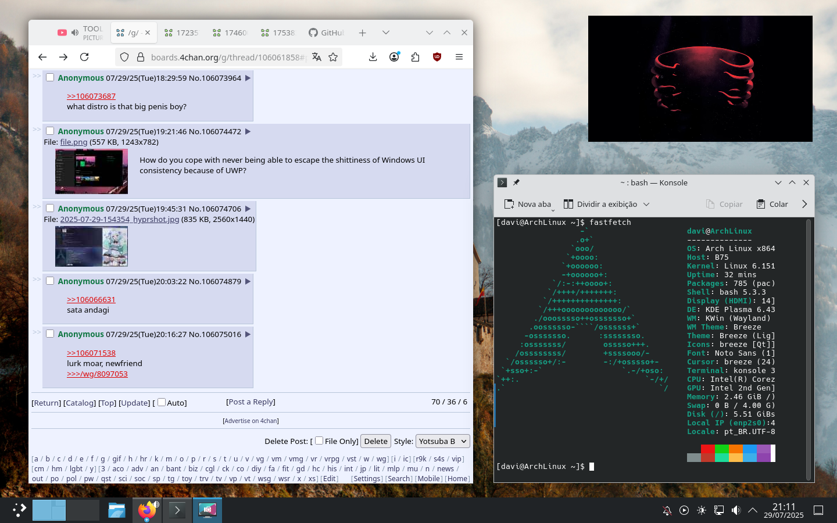Expand post menu arrow for No.106074706
Screen dimensions: 837x523
coord(248,209)
